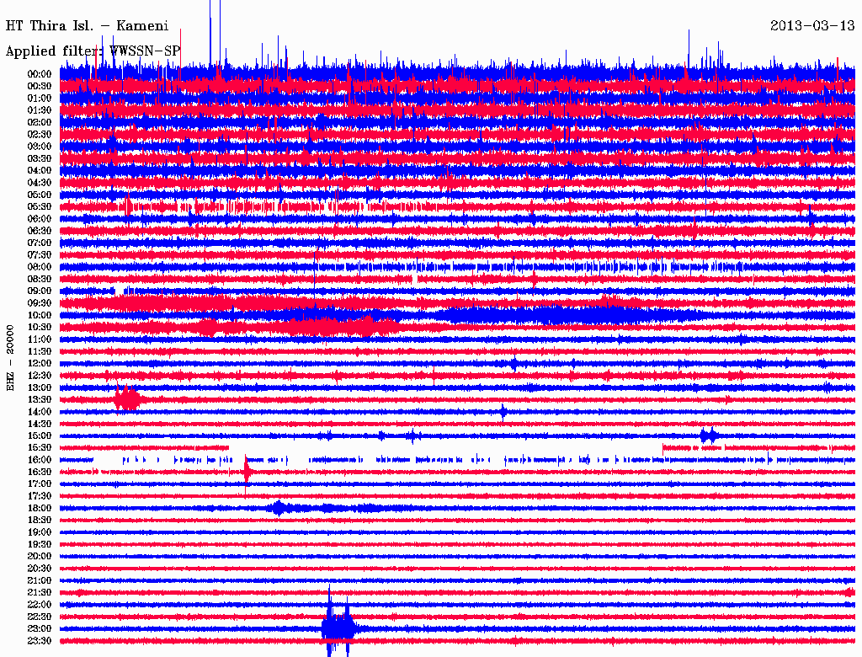Viewport: 862px width, 657px height.
Task: Click the 17:00 time label
Action: (40, 484)
